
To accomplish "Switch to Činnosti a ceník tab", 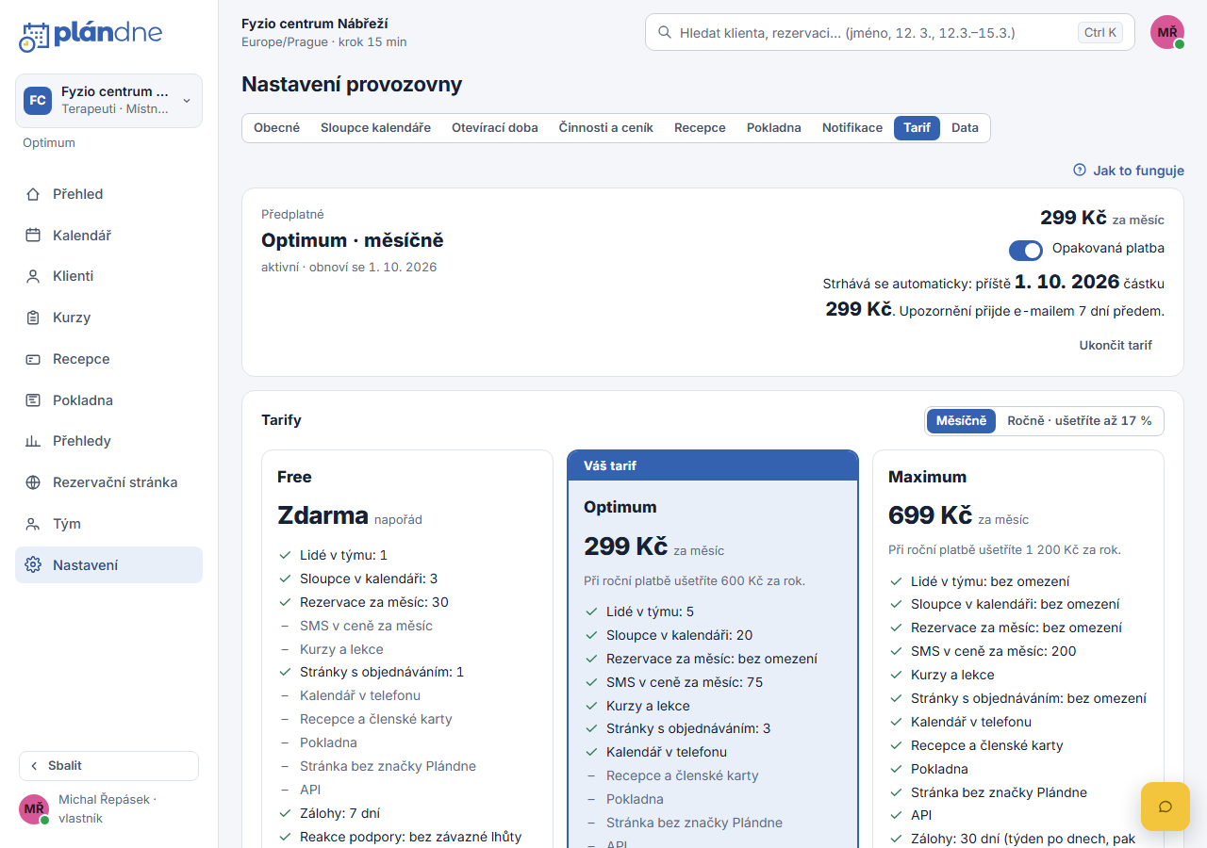I will pos(605,128).
